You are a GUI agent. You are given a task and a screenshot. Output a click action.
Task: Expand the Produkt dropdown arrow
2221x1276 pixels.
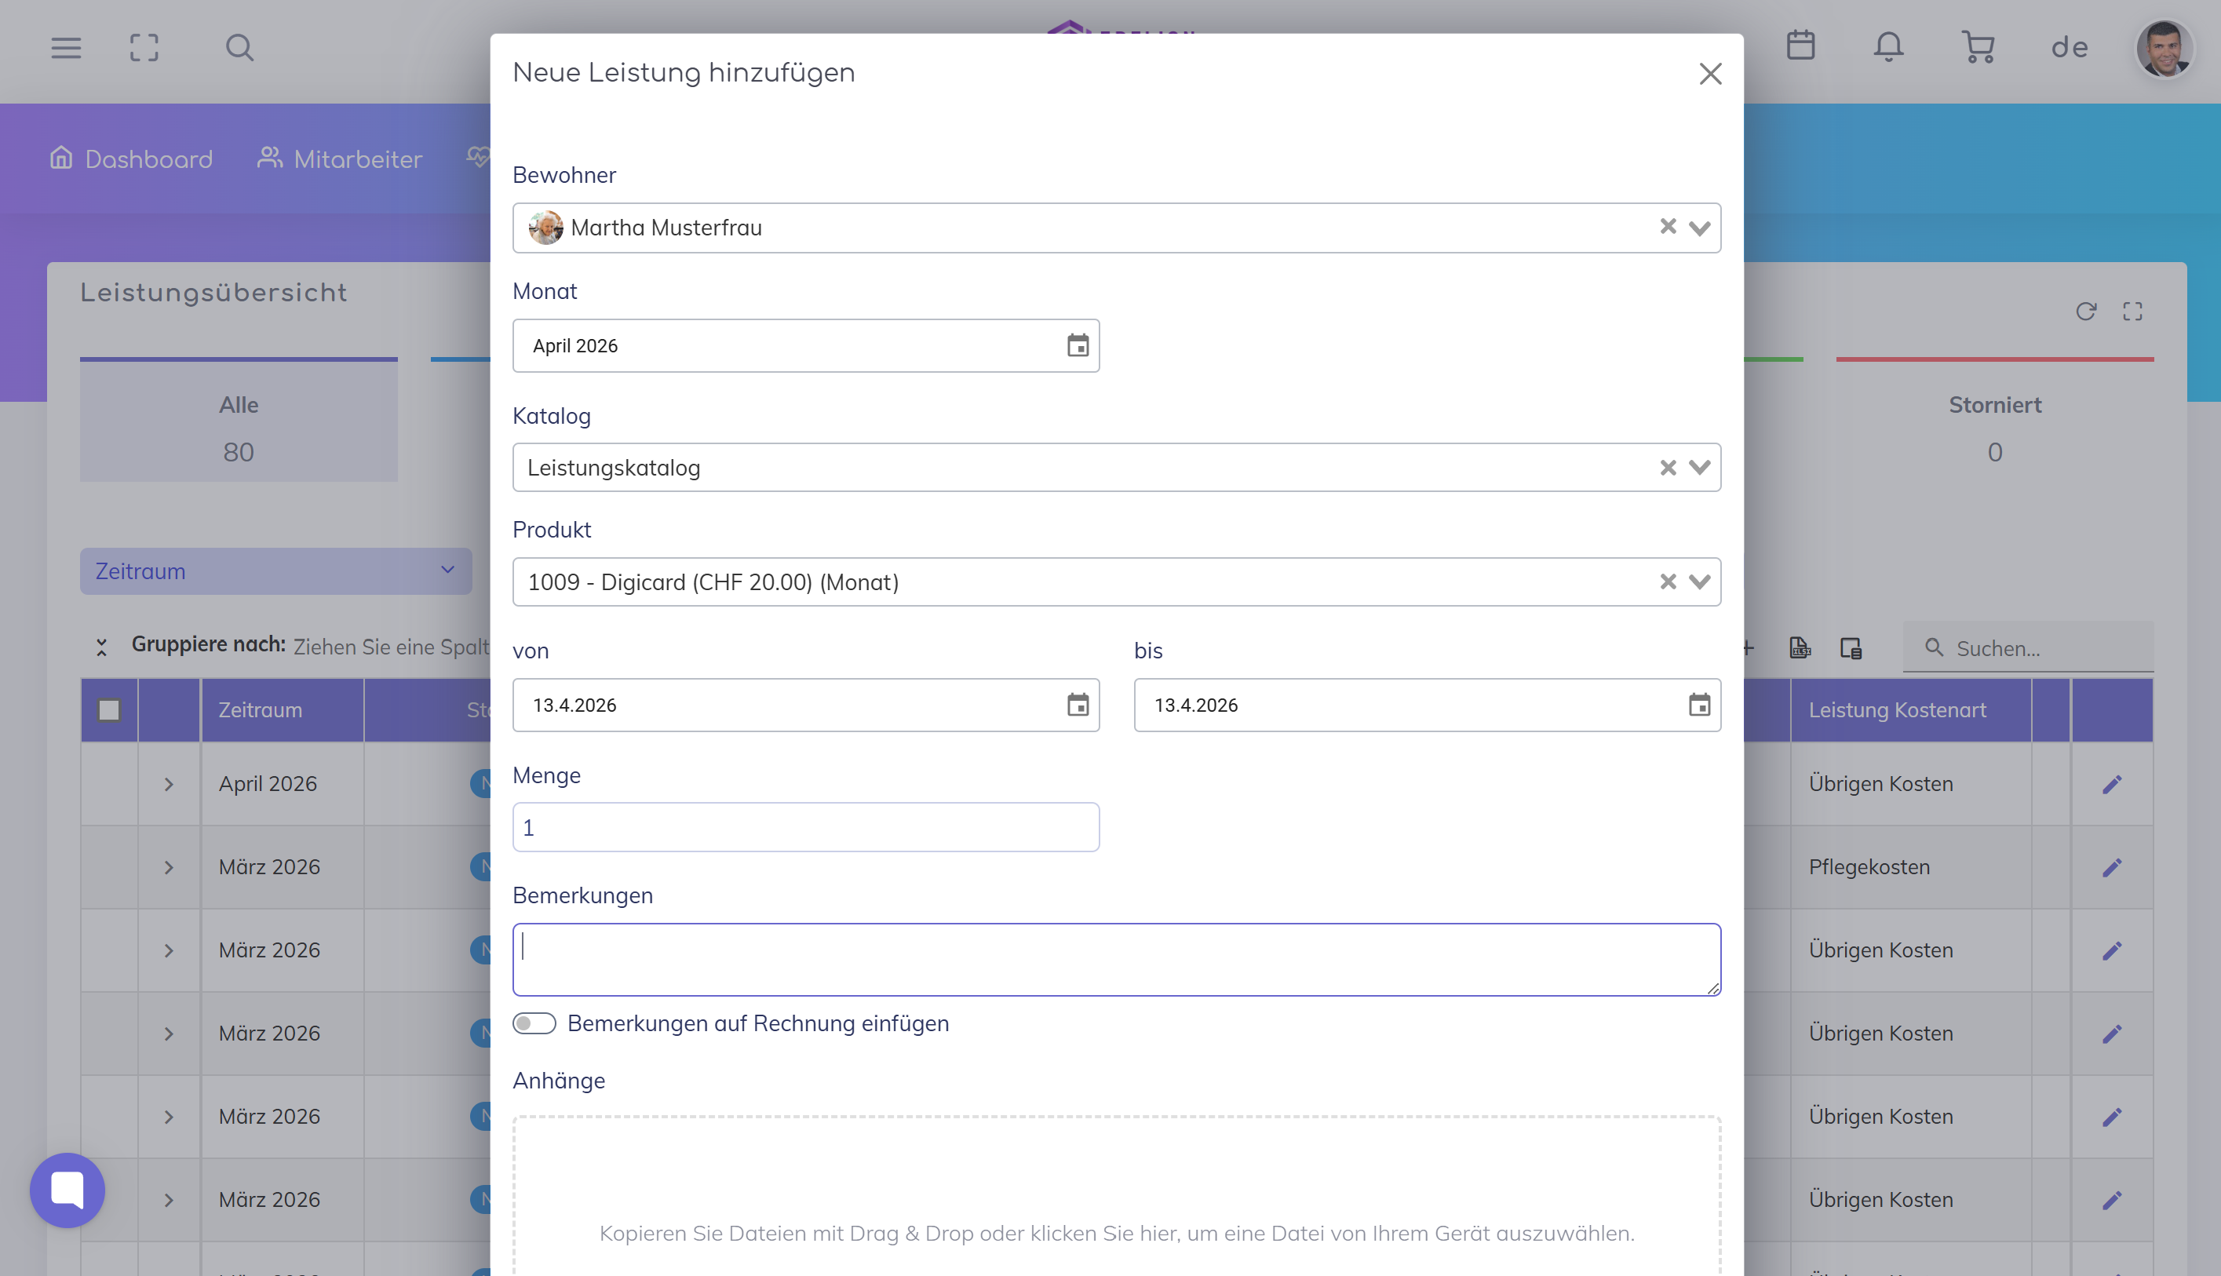point(1699,582)
